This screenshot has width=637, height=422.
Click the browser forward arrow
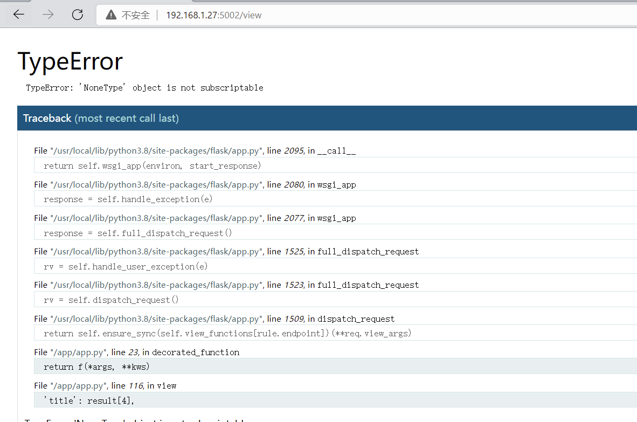click(x=48, y=15)
